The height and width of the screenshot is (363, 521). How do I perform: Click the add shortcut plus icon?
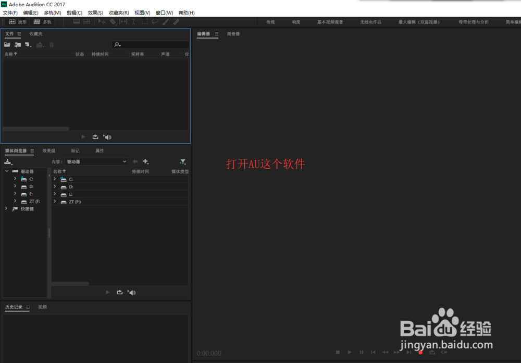pos(145,161)
